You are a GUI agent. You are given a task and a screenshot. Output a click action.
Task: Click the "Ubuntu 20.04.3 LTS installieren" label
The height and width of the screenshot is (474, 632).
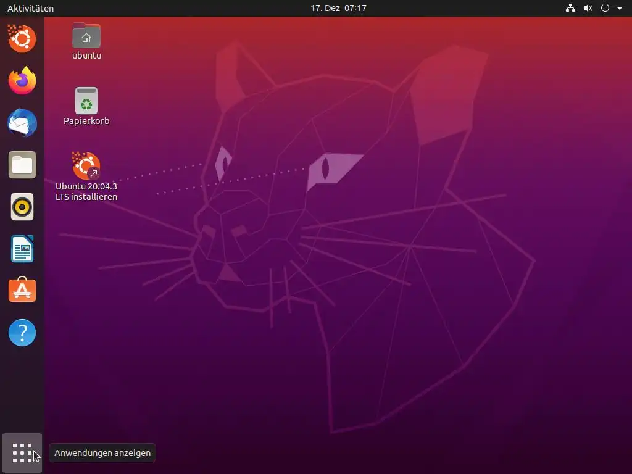[86, 191]
